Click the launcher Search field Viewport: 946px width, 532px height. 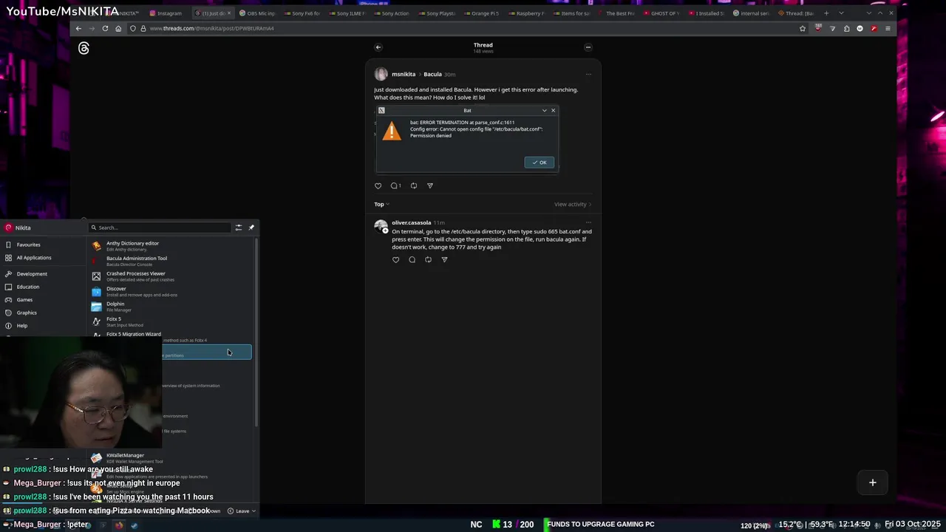159,228
